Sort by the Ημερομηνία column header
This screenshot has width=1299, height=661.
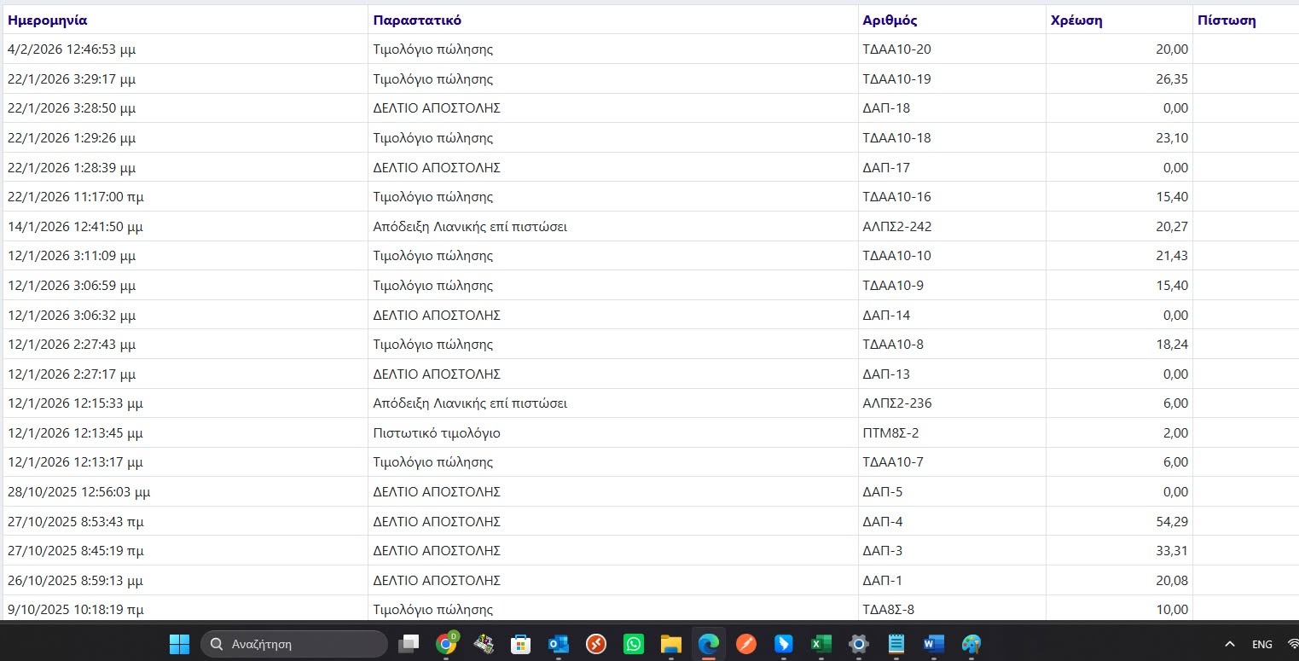[x=47, y=20]
